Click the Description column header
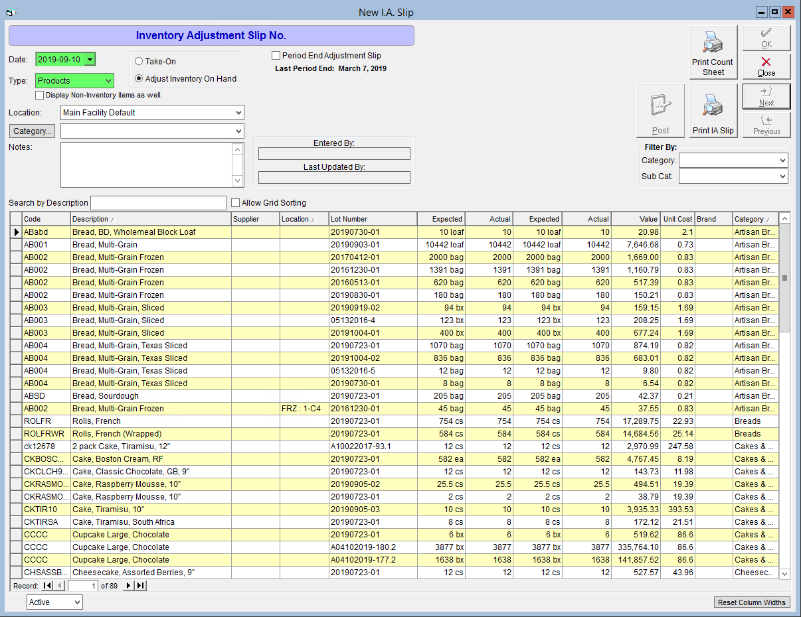The image size is (801, 617). pyautogui.click(x=151, y=219)
